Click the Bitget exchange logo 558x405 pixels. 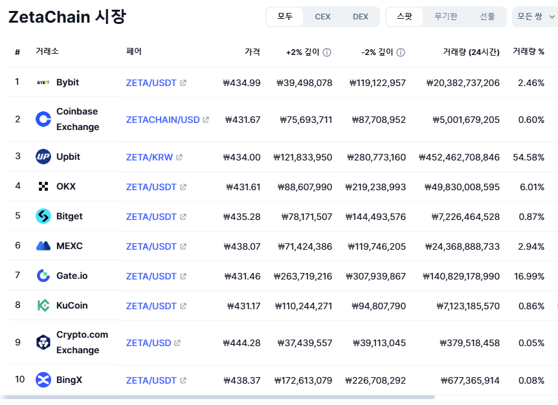click(43, 216)
